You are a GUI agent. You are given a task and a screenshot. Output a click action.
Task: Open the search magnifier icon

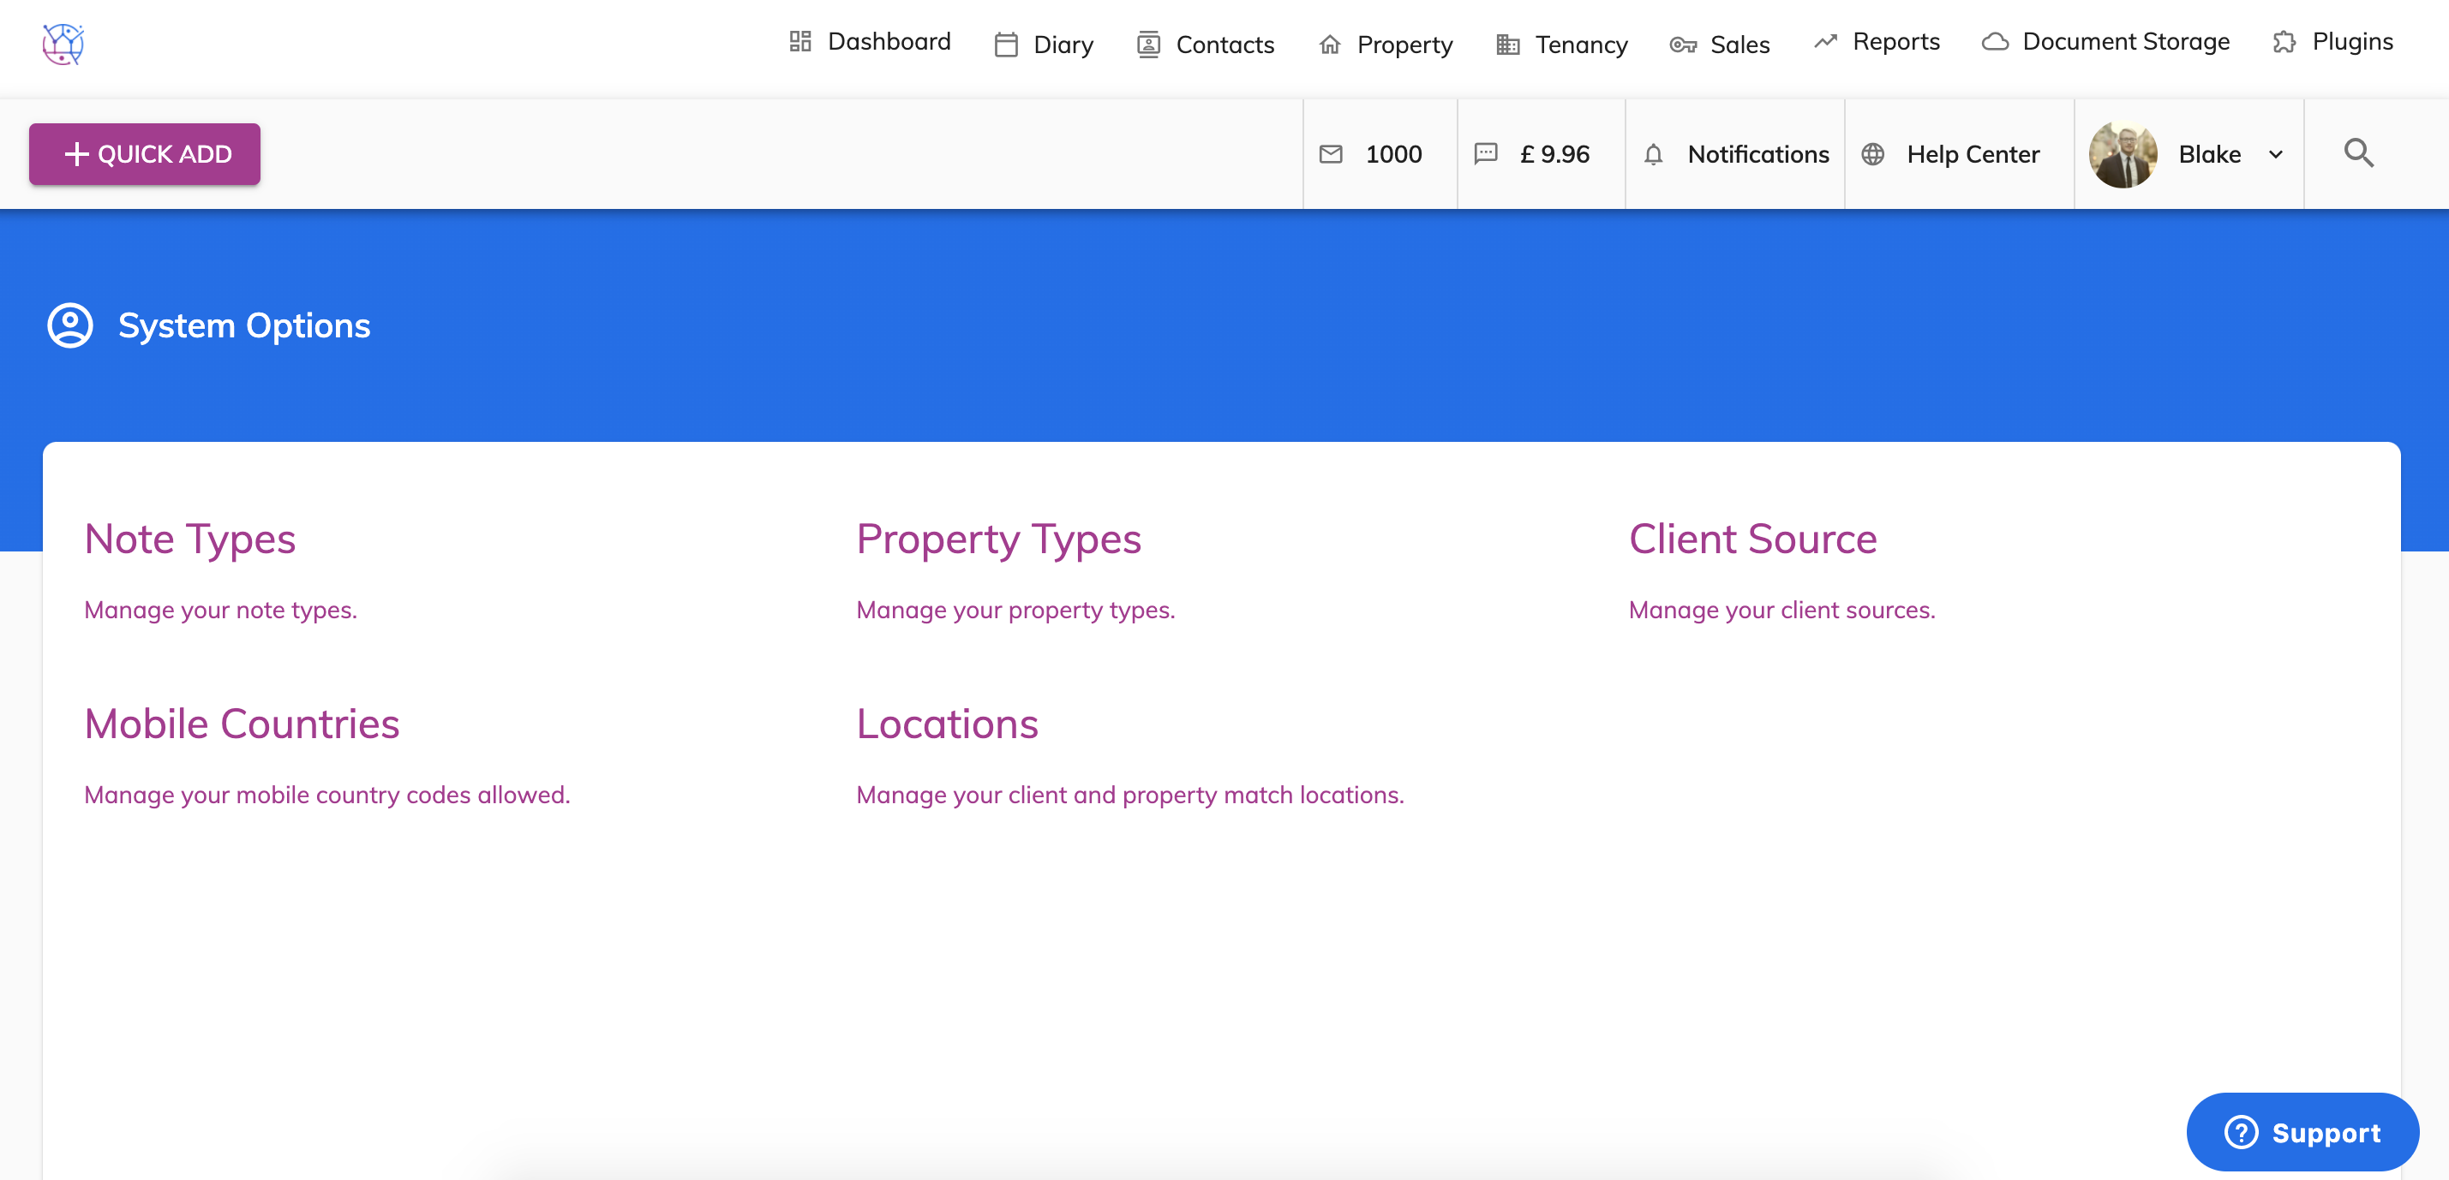[2357, 154]
